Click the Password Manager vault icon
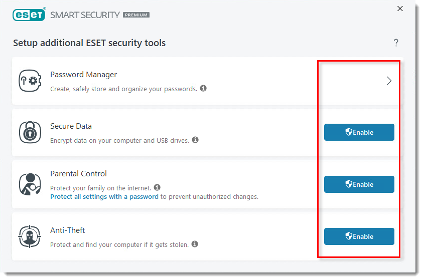Image resolution: width=423 pixels, height=280 pixels. tap(30, 81)
